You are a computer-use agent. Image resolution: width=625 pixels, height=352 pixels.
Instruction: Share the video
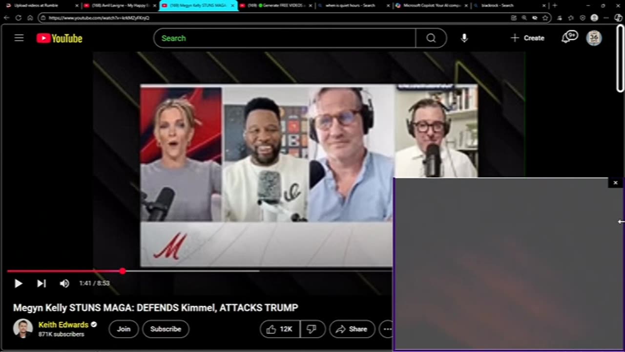352,329
